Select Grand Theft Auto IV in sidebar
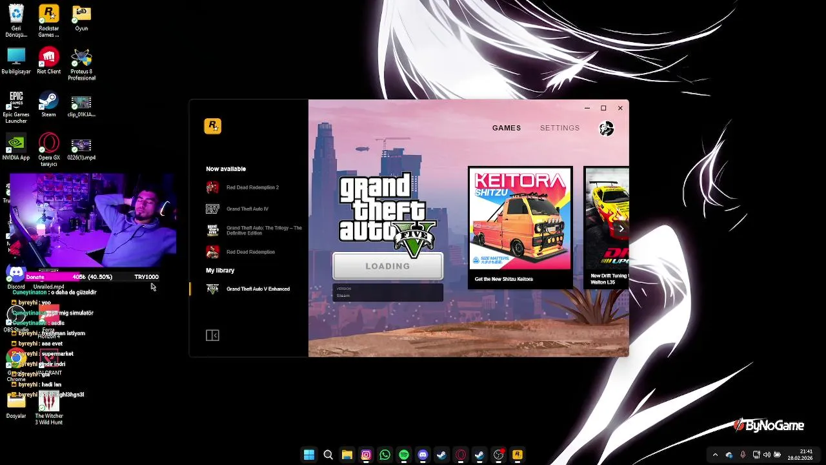826x465 pixels. 246,209
